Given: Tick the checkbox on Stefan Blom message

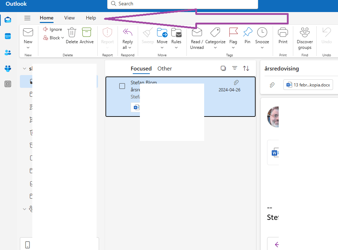Looking at the screenshot, I should (122, 86).
